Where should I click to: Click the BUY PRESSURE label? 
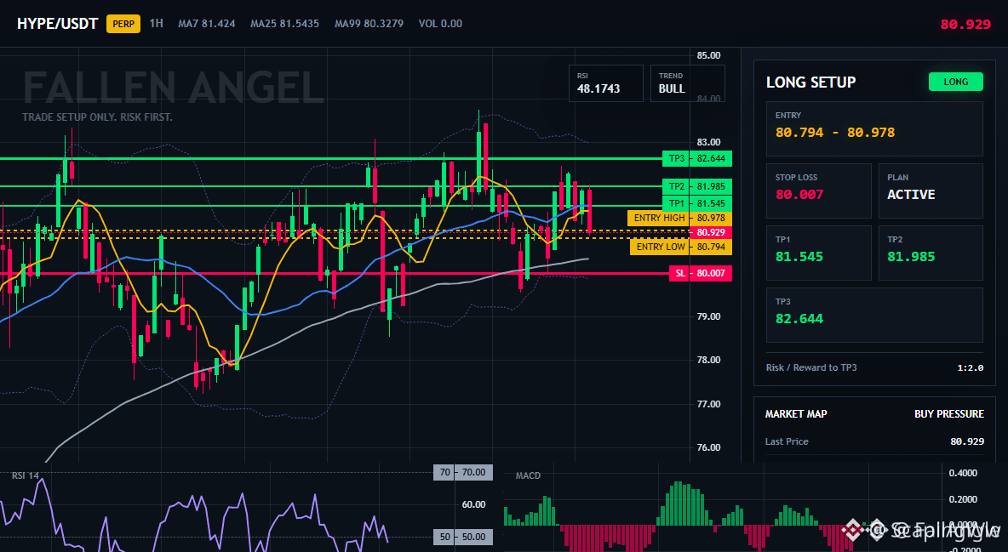click(x=949, y=414)
